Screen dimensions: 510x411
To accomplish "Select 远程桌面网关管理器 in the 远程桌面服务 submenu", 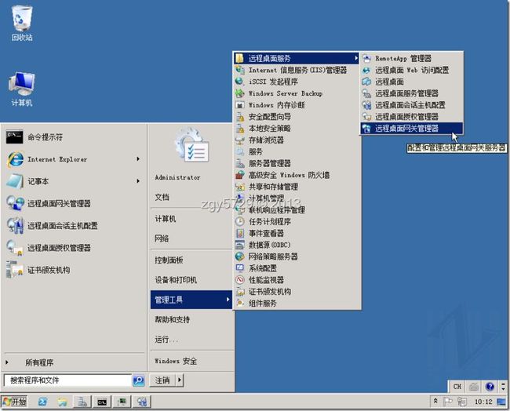I will [x=412, y=129].
